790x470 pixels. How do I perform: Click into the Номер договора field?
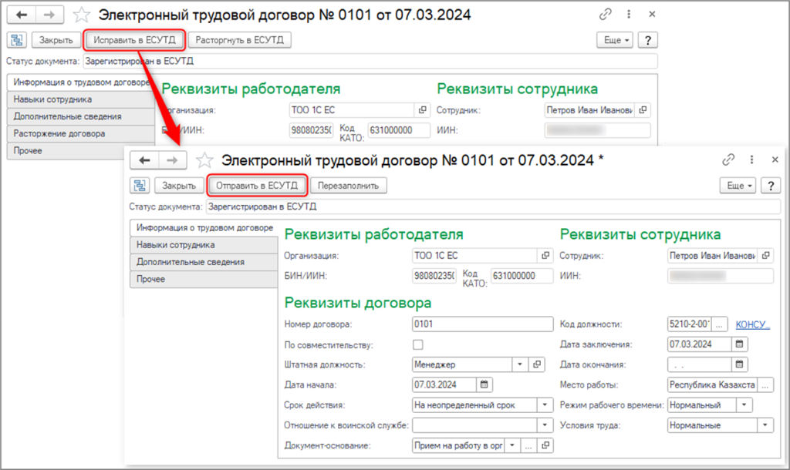(x=482, y=324)
